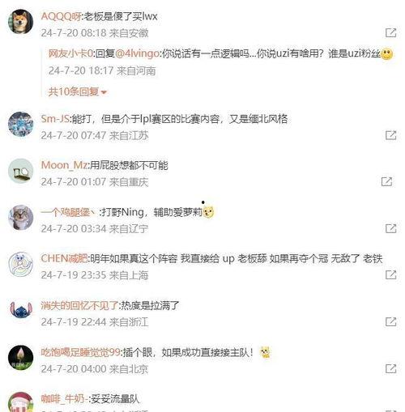
Task: Open the @4lvingo mention link
Action: click(137, 53)
